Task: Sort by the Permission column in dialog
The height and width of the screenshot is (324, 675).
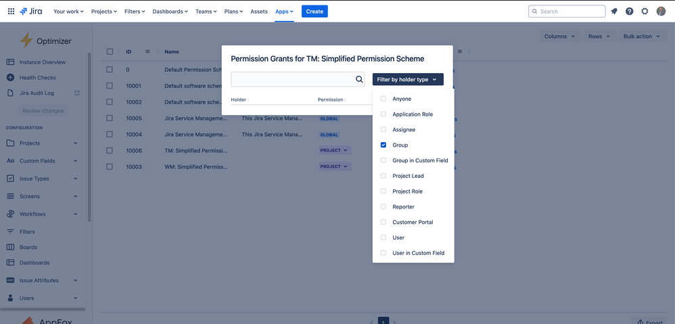Action: point(332,100)
